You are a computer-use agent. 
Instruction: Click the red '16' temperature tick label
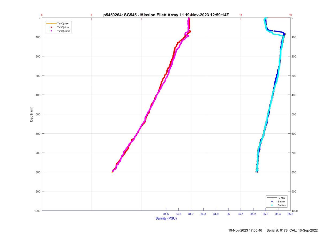(x=291, y=15)
